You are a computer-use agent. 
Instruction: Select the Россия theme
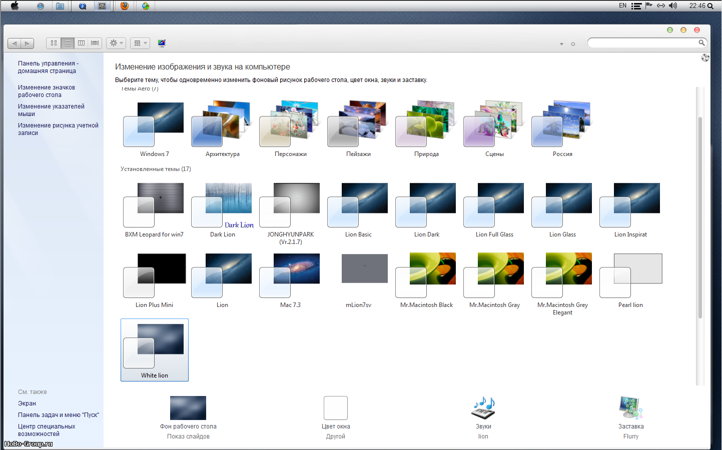click(x=562, y=129)
